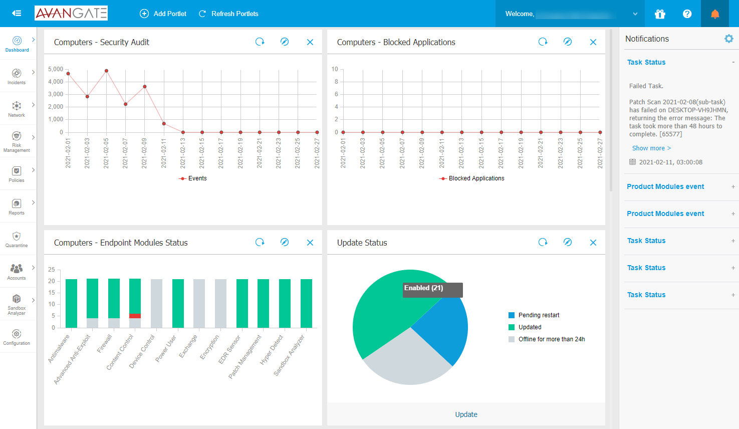Toggle Offline for more than 24h legend
Screen dimensions: 739x429
[551, 339]
